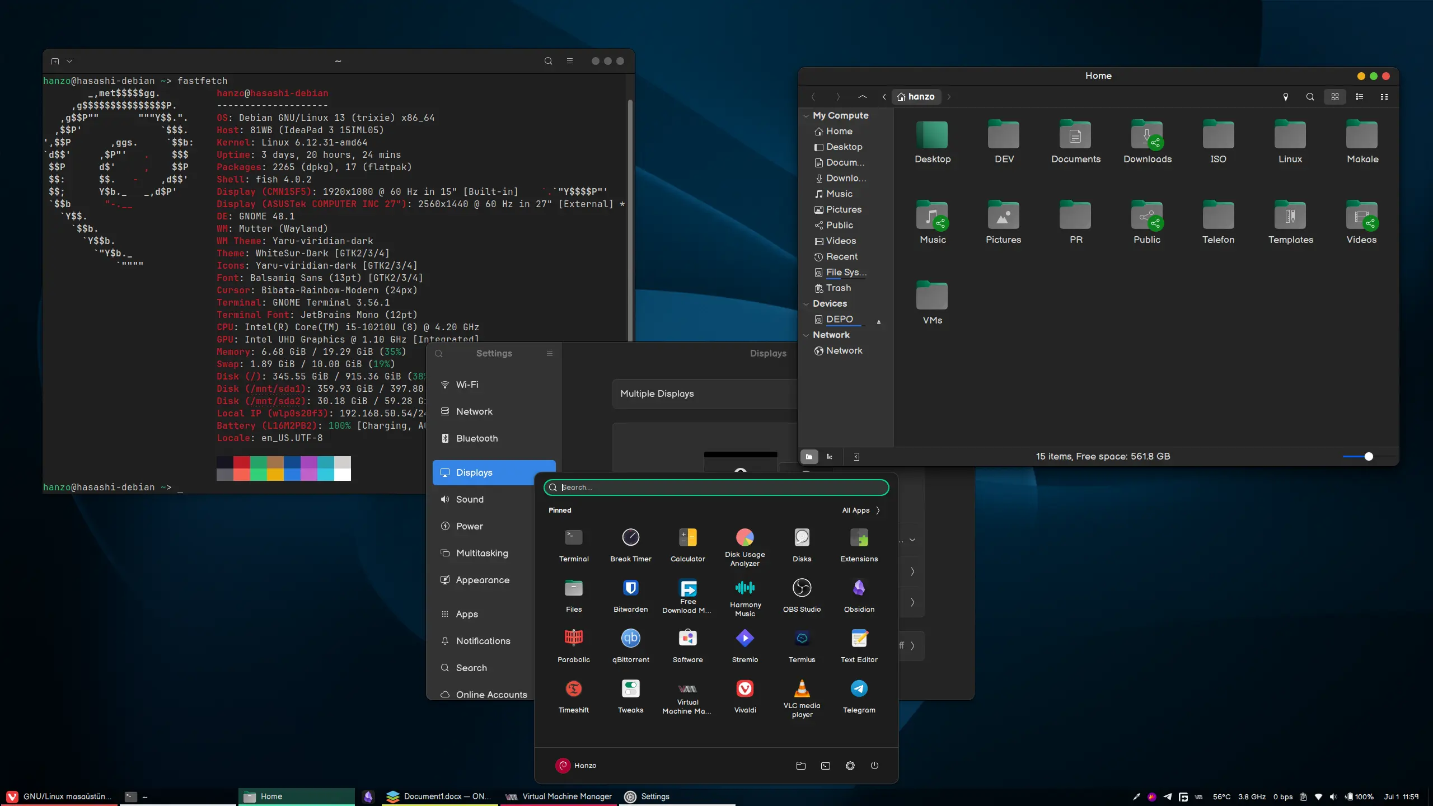Select Bluetooth in the Settings sidebar
The width and height of the screenshot is (1433, 806).
[494, 438]
